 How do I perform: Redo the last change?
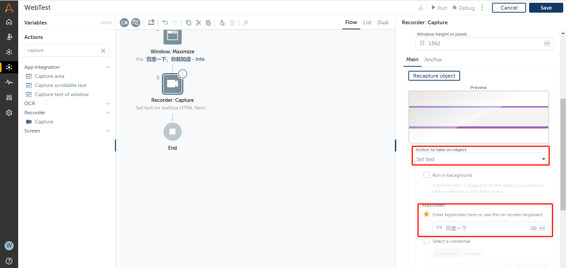click(x=175, y=23)
